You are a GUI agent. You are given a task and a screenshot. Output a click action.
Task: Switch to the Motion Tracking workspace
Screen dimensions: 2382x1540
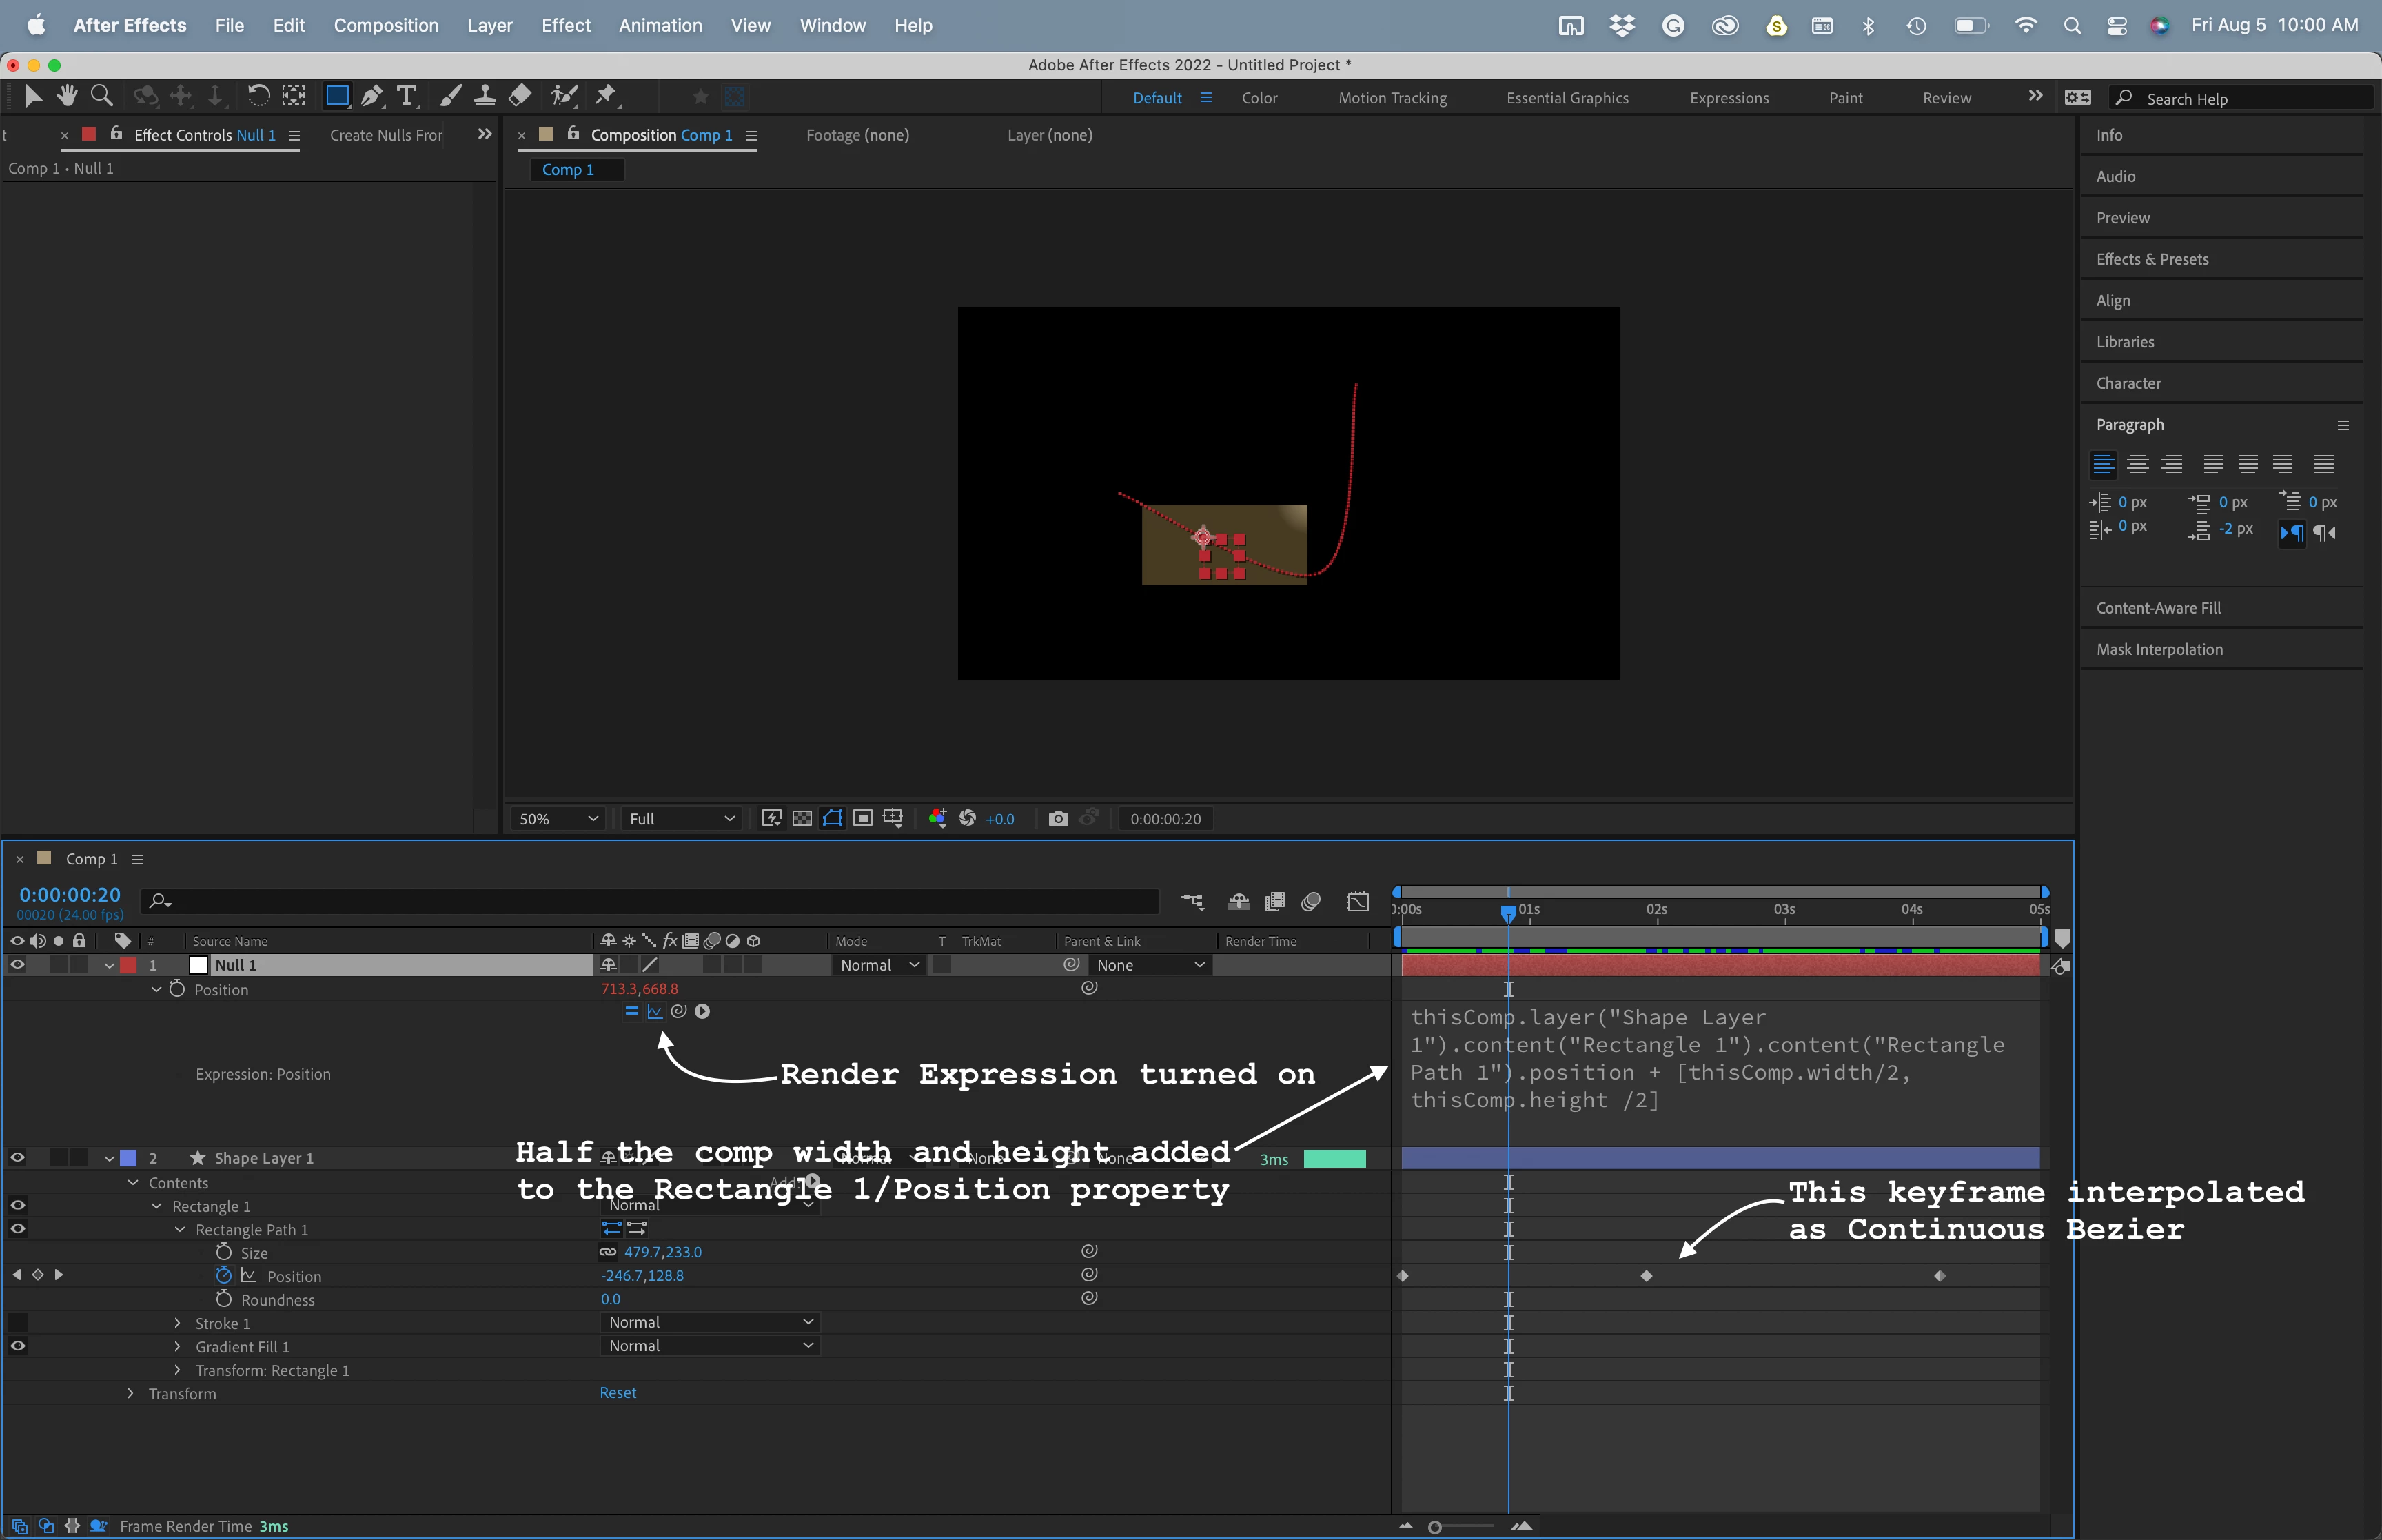pyautogui.click(x=1392, y=98)
